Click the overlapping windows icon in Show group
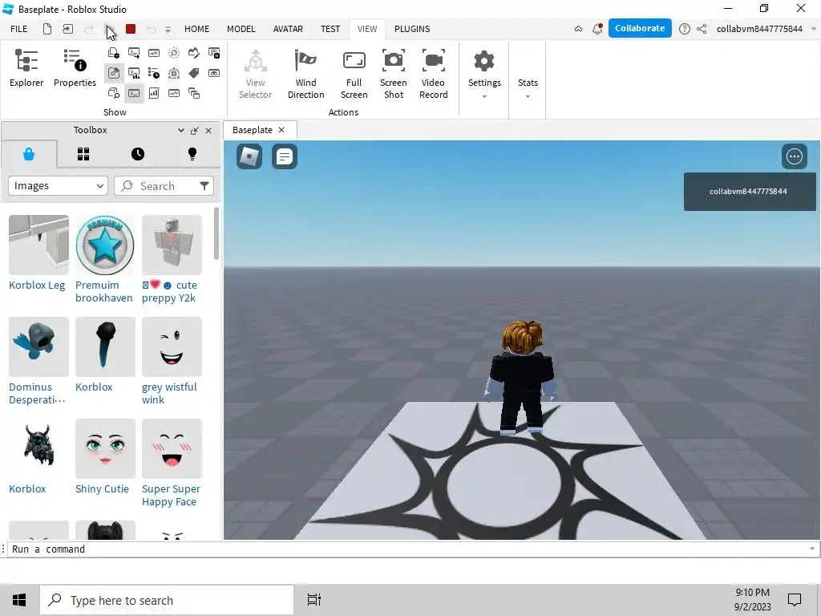Viewport: 821px width, 616px height. (x=194, y=93)
